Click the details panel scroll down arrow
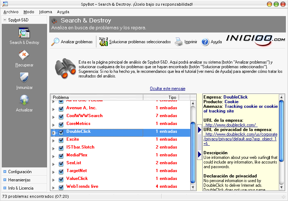 click(x=281, y=187)
